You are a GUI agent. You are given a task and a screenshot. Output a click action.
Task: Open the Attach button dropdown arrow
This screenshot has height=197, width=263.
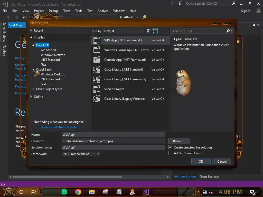point(138,17)
